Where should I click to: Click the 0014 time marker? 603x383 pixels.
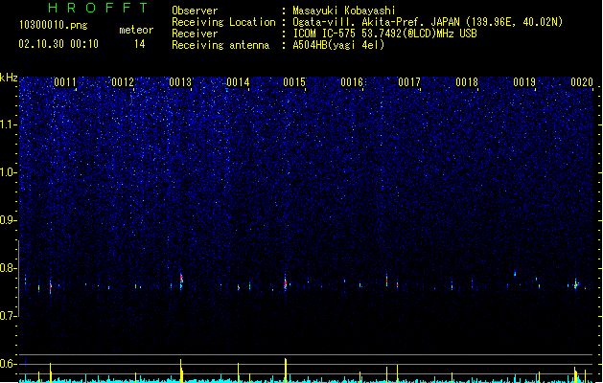point(238,82)
